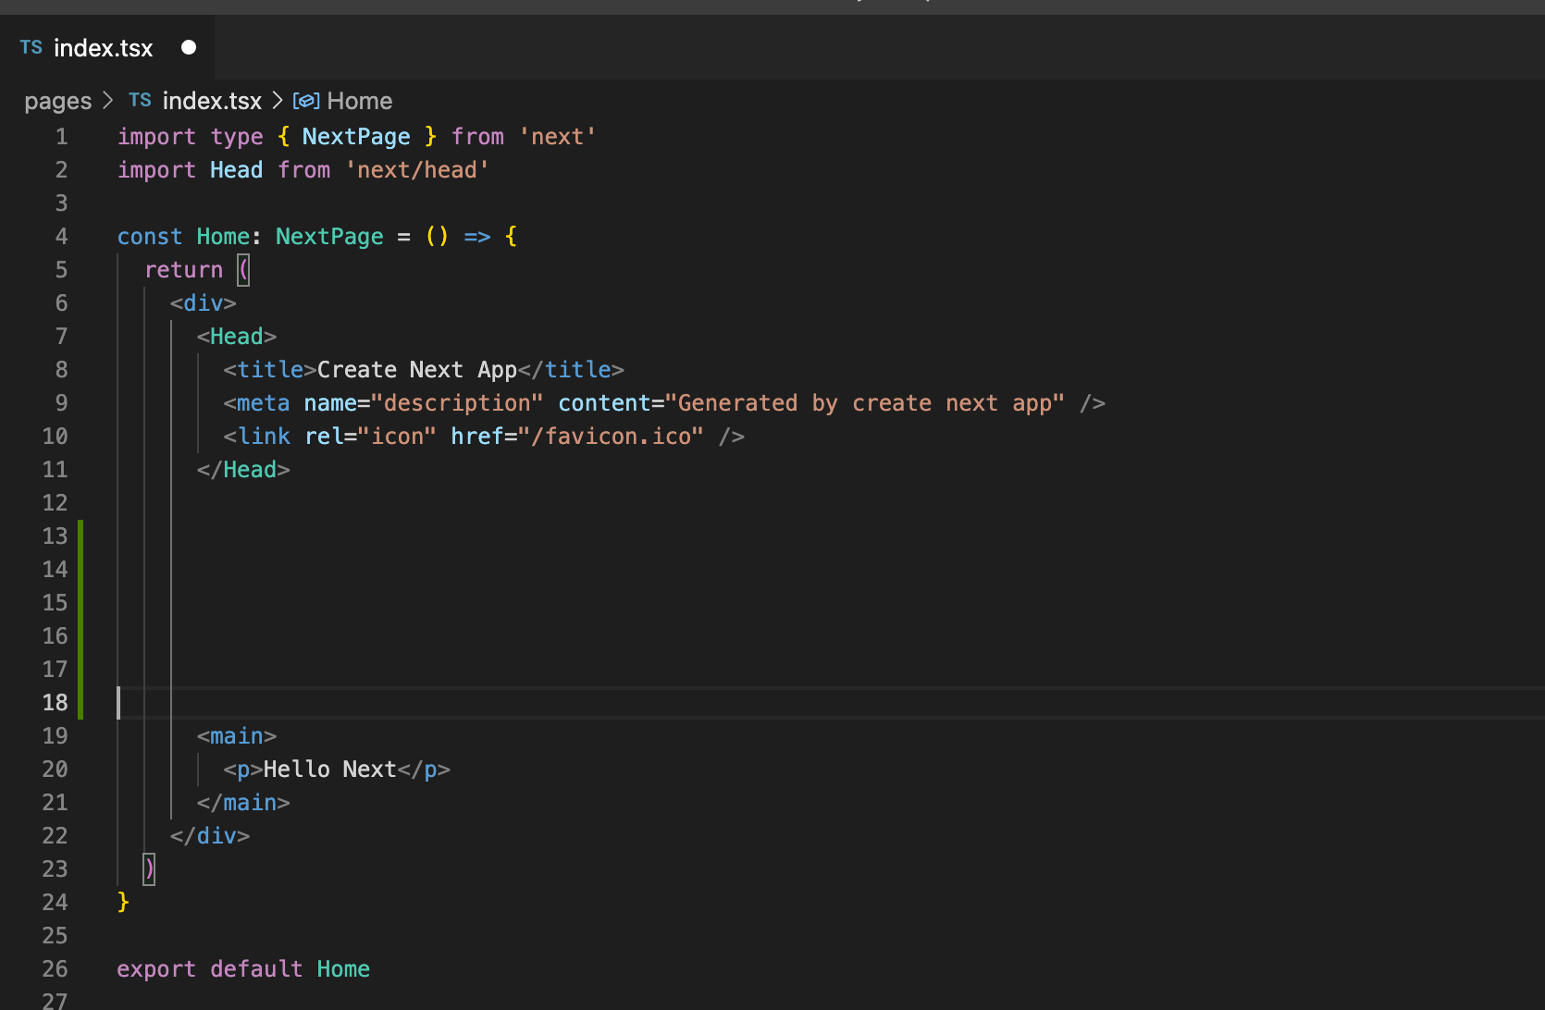Viewport: 1545px width, 1010px height.
Task: Click the Home symbol icon in the breadcrumb
Action: click(x=305, y=101)
